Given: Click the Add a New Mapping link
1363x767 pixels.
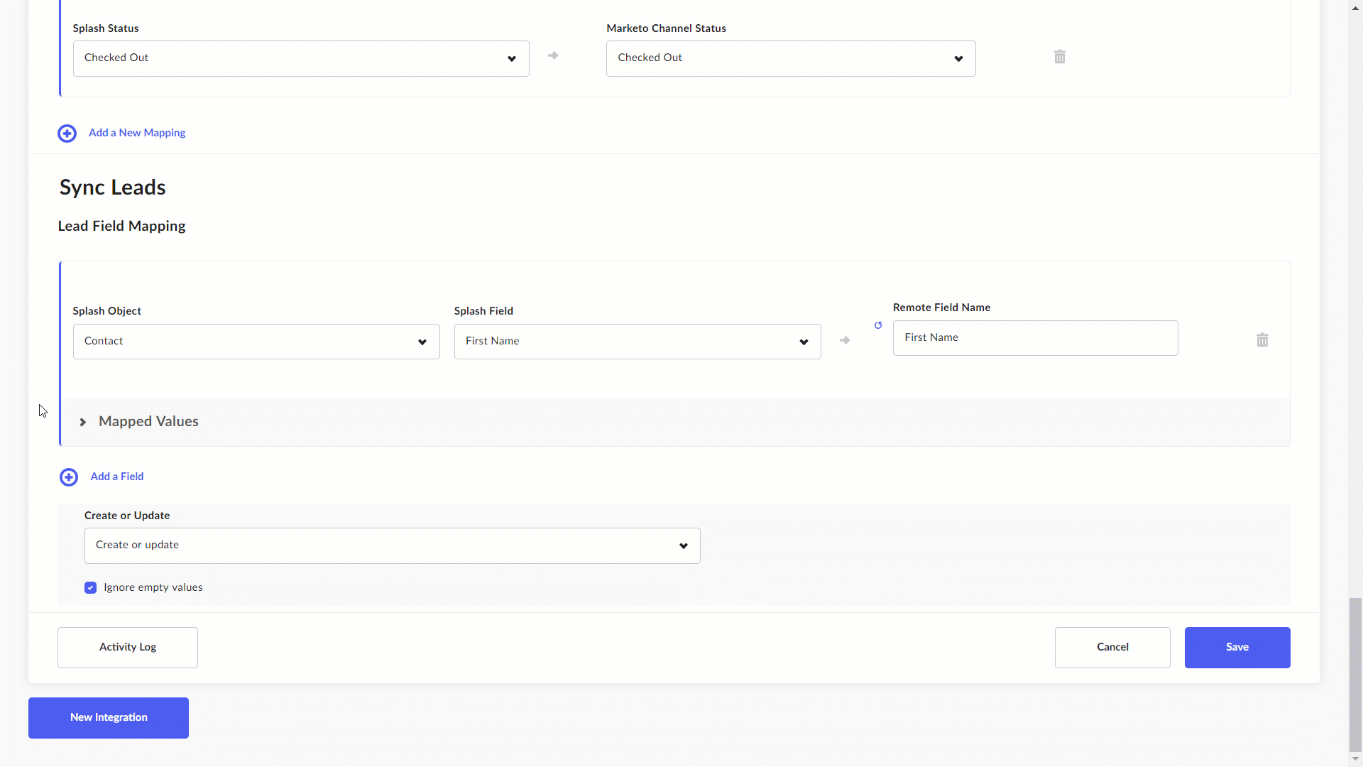Looking at the screenshot, I should click(137, 133).
